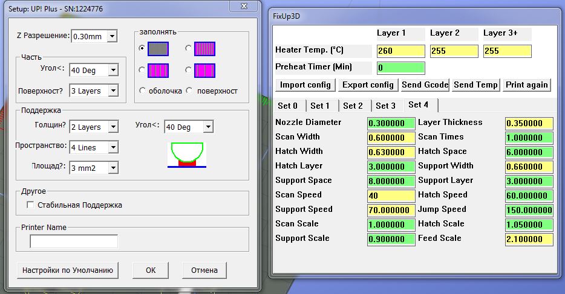Select the sparse-lines magenta fill pattern icon
The width and height of the screenshot is (565, 294).
pyautogui.click(x=204, y=71)
